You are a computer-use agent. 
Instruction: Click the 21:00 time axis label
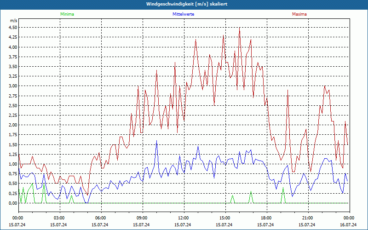[308, 218]
